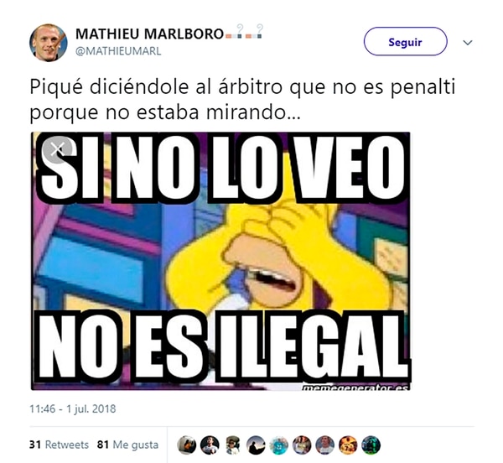Open Mathieu Marlboro's profile avatar
503x463 pixels.
coord(49,42)
